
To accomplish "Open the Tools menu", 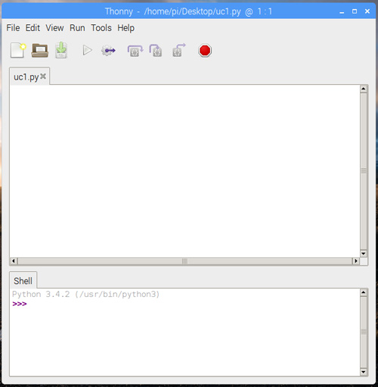I will click(x=101, y=28).
